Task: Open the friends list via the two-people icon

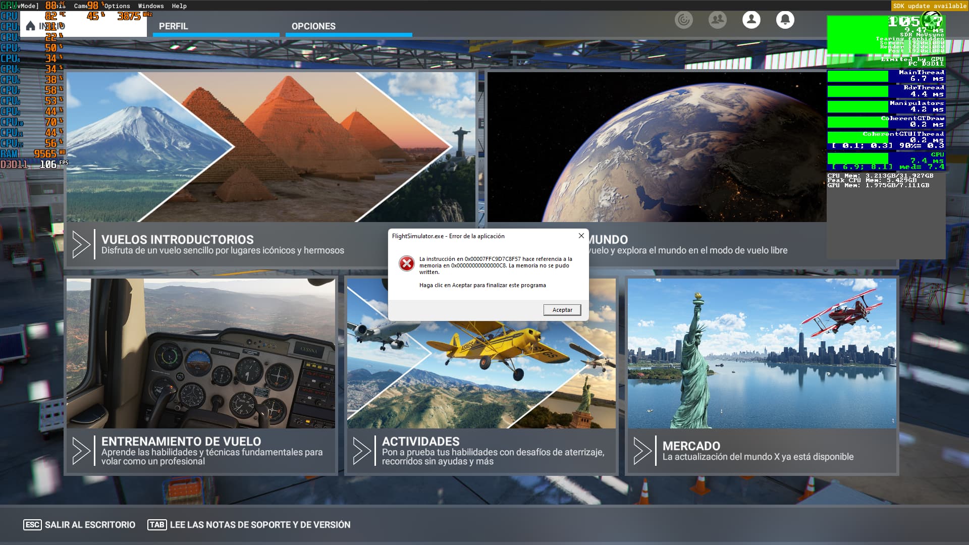Action: [x=718, y=20]
